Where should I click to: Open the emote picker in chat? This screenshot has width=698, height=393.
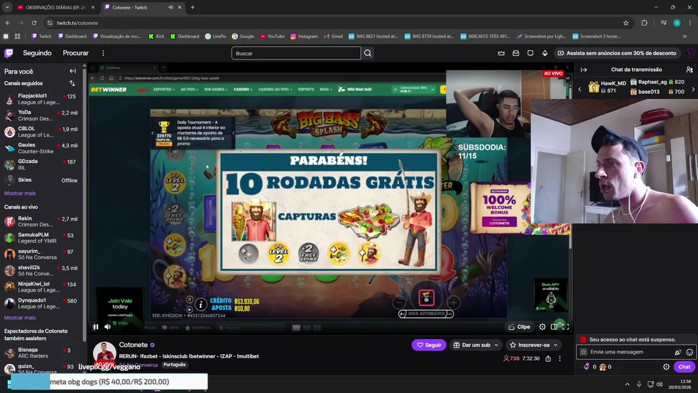689,353
